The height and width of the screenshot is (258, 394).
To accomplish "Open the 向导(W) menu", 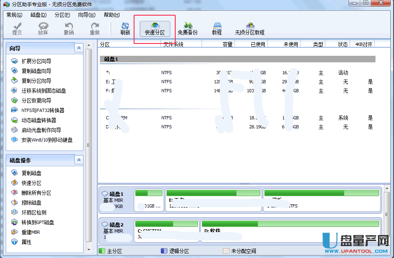I will 87,15.
